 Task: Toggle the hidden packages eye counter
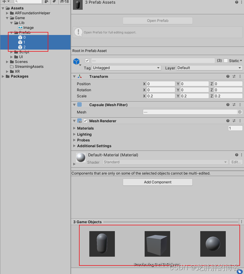(x=64, y=2)
